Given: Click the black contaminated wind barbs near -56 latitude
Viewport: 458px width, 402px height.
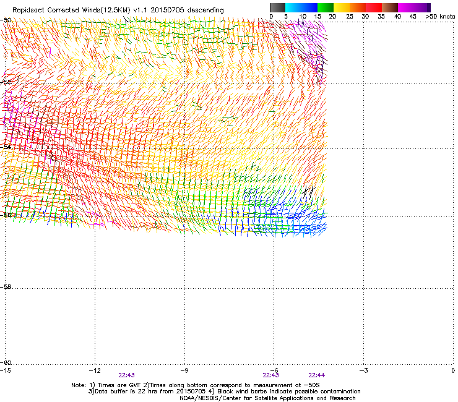Looking at the screenshot, I should (309, 192).
